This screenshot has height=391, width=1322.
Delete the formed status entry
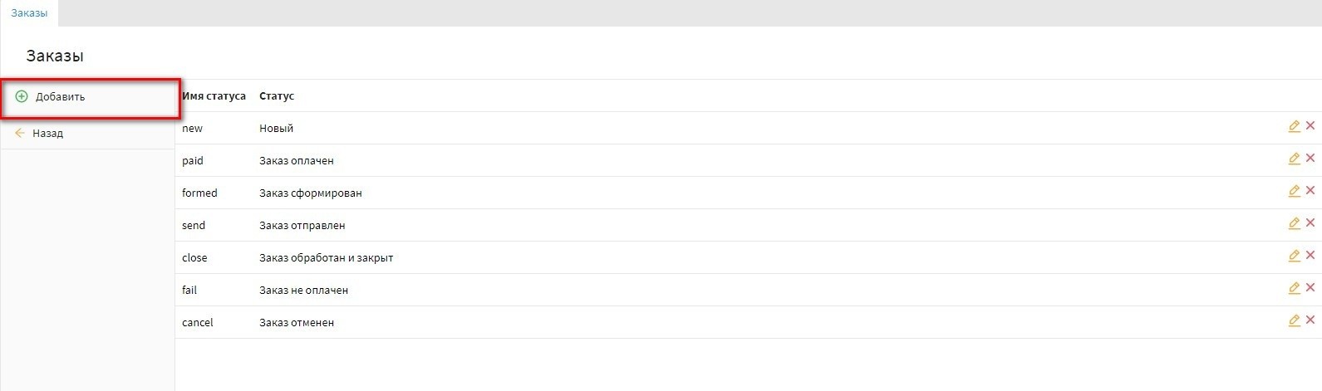(x=1310, y=191)
